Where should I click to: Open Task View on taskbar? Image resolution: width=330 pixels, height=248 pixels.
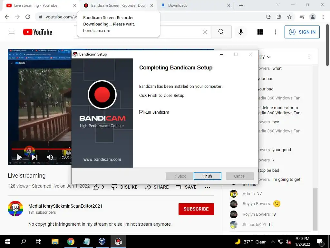click(x=39, y=242)
